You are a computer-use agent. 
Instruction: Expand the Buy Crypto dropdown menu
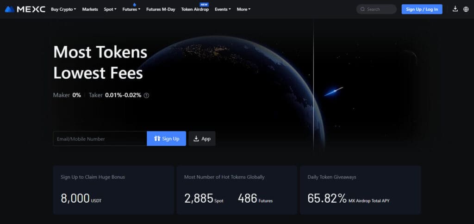63,9
